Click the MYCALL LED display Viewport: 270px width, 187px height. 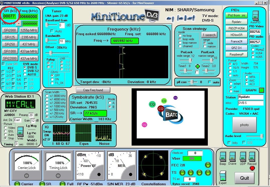point(20,104)
